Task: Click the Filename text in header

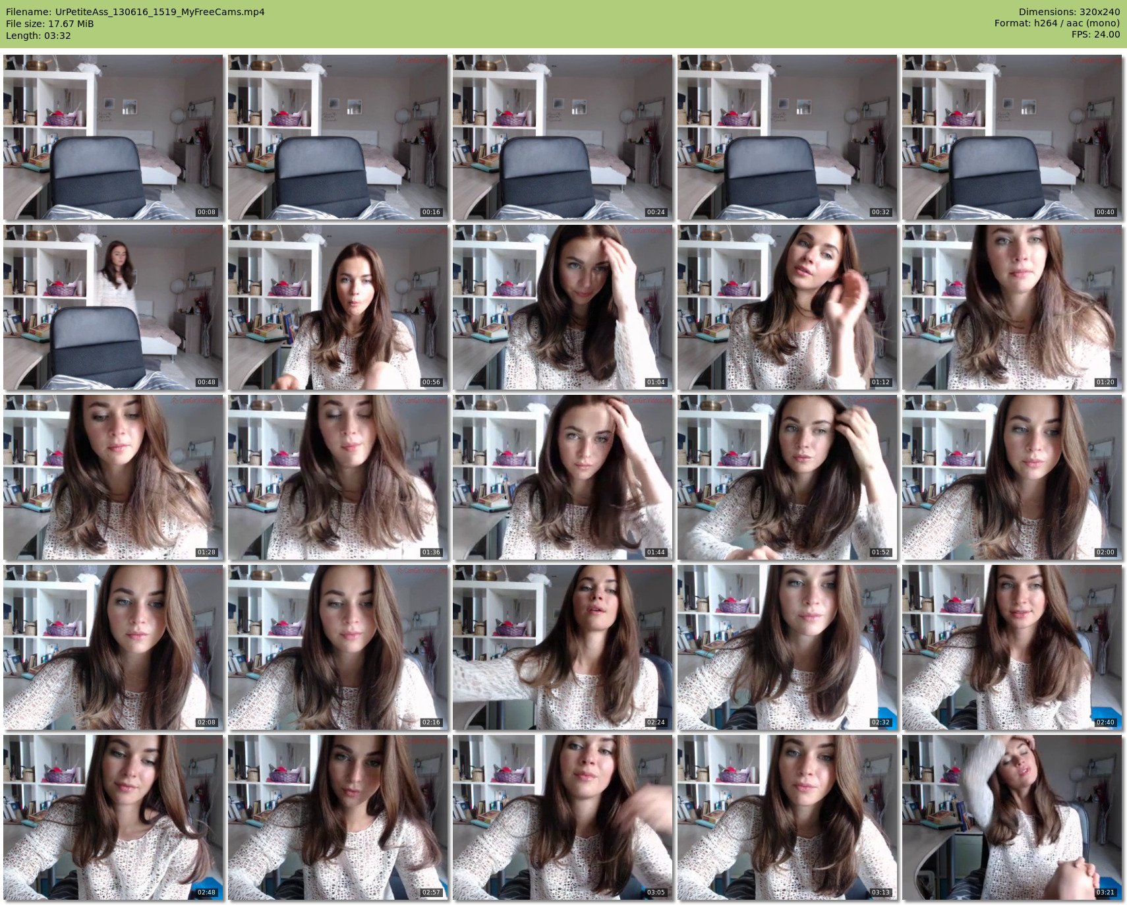Action: [135, 12]
